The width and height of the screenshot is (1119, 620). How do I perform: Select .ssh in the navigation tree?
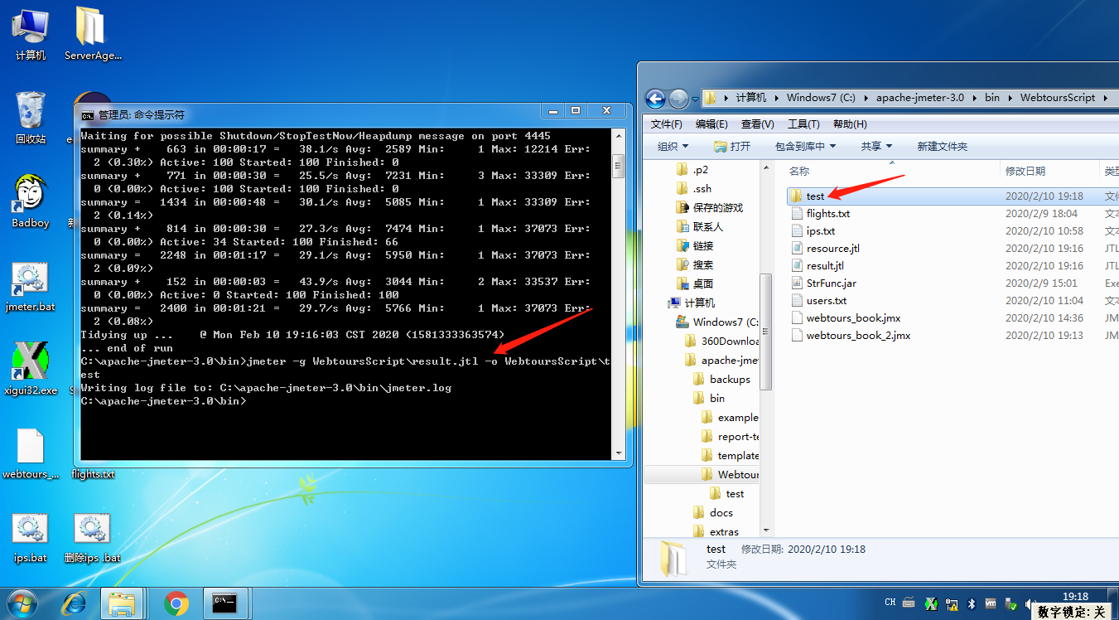point(702,188)
